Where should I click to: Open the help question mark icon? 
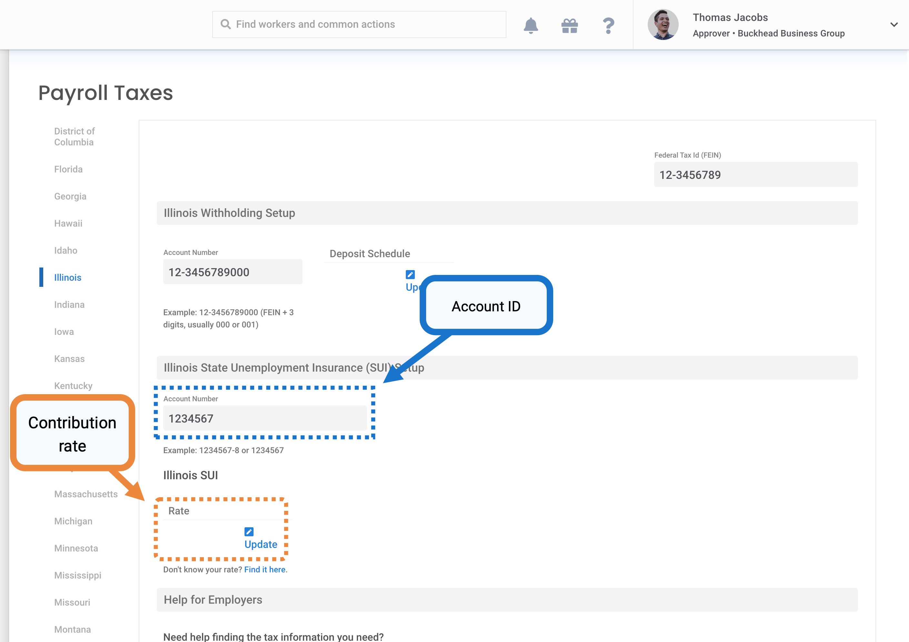click(608, 26)
